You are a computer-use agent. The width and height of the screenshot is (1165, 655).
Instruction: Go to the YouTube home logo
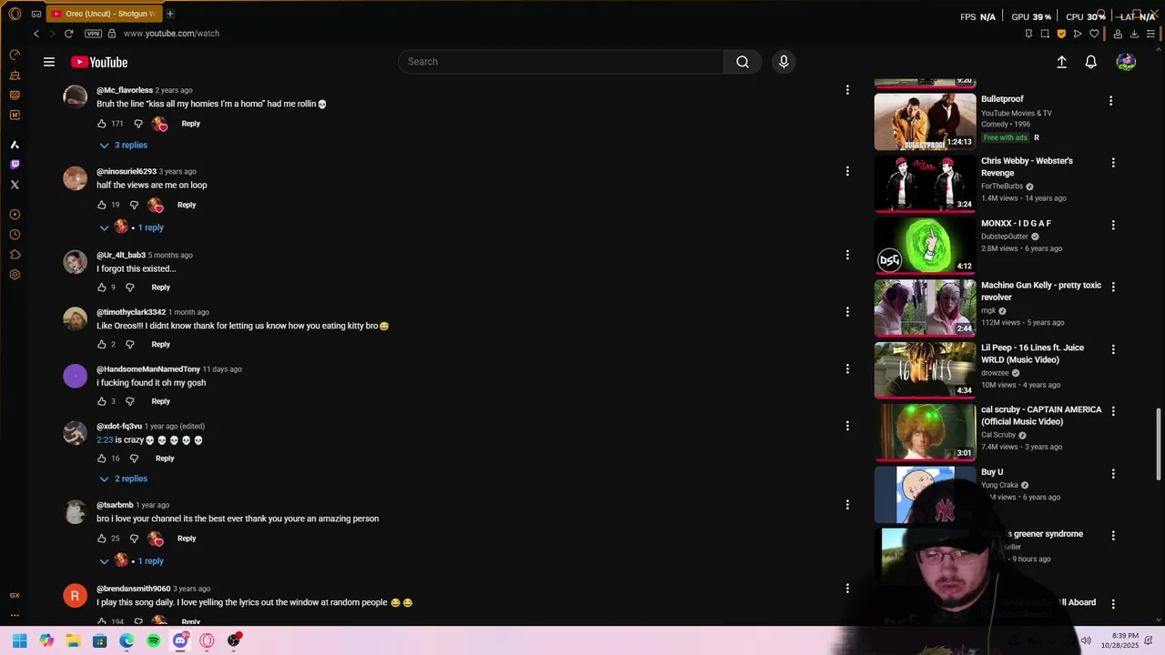coord(99,62)
